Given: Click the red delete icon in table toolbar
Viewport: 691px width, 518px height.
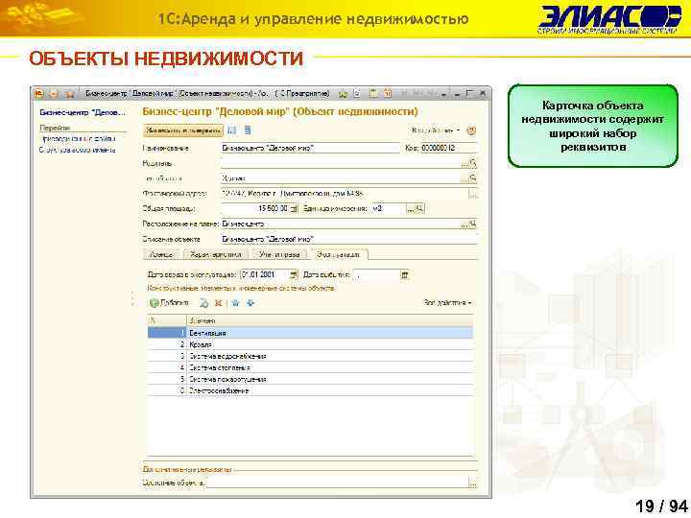Looking at the screenshot, I should tap(218, 303).
